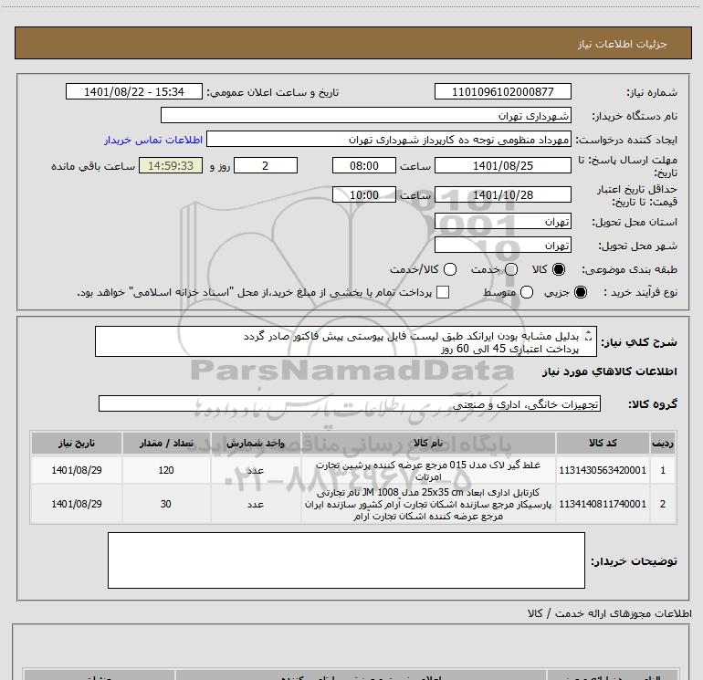The width and height of the screenshot is (703, 680).
Task: Click price validity time 10:00
Action: click(364, 194)
